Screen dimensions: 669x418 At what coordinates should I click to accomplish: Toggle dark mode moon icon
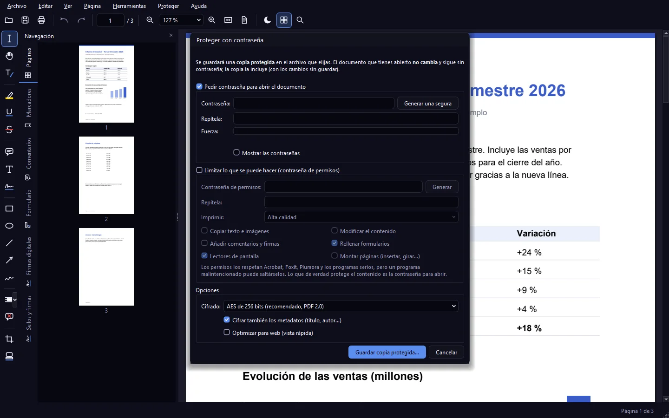(268, 20)
